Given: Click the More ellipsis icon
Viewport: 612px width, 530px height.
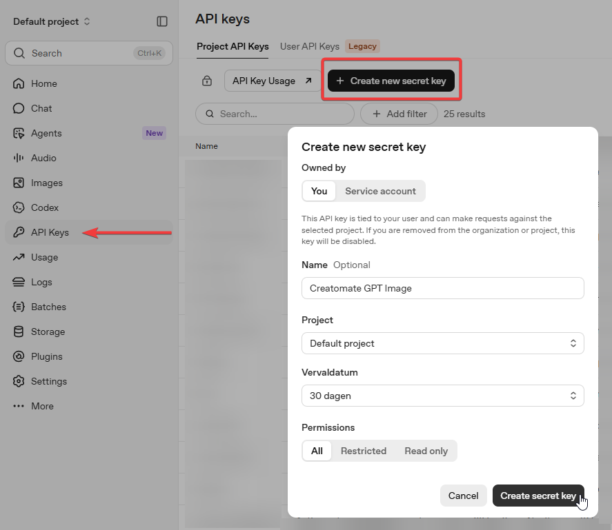Looking at the screenshot, I should 19,406.
